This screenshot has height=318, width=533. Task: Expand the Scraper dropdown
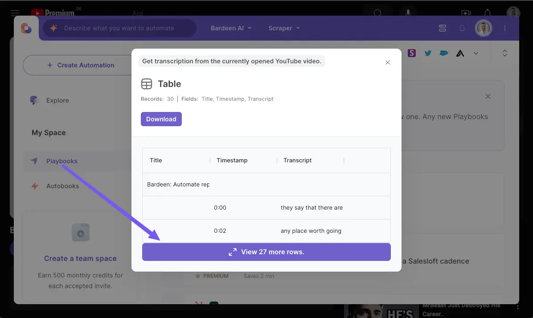tap(284, 28)
